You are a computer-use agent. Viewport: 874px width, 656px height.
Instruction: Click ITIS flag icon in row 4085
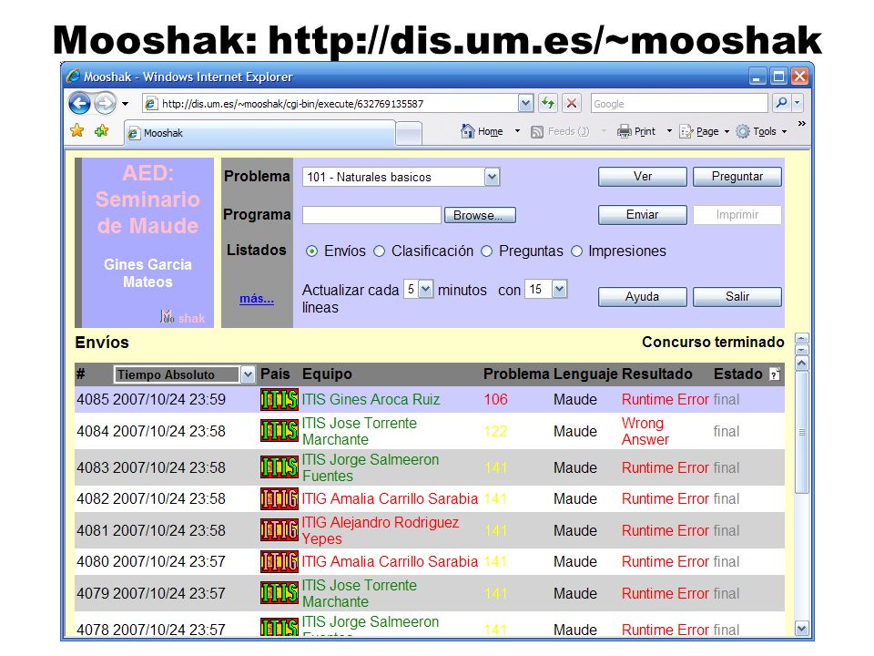pyautogui.click(x=279, y=399)
